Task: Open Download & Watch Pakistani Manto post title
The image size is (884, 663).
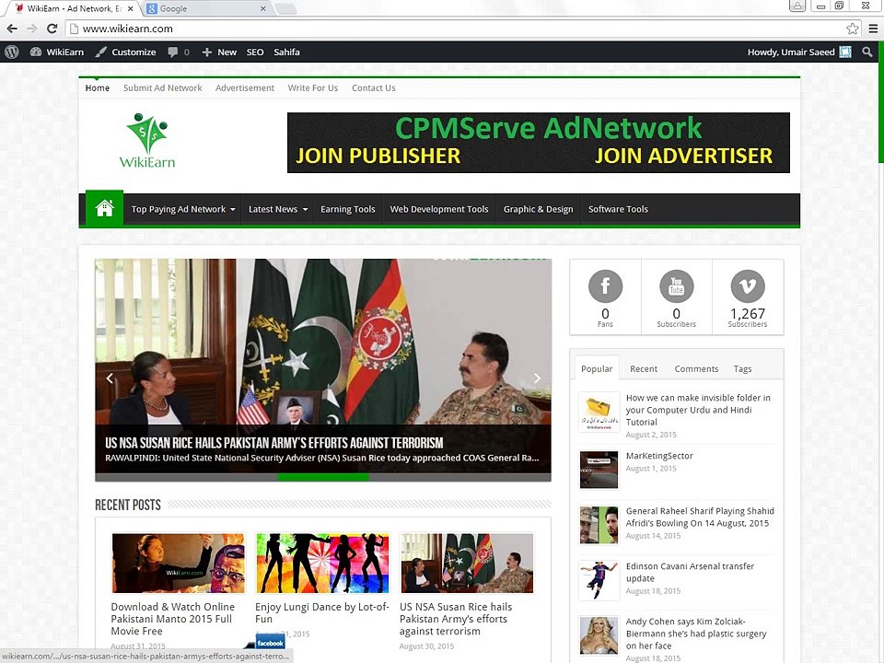Action: tap(172, 619)
